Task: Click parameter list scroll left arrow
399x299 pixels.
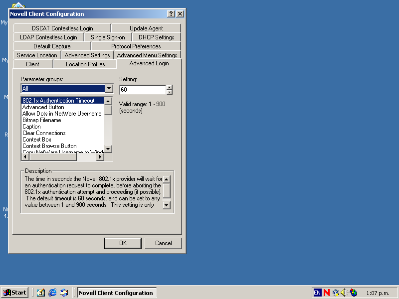Action: pyautogui.click(x=25, y=157)
